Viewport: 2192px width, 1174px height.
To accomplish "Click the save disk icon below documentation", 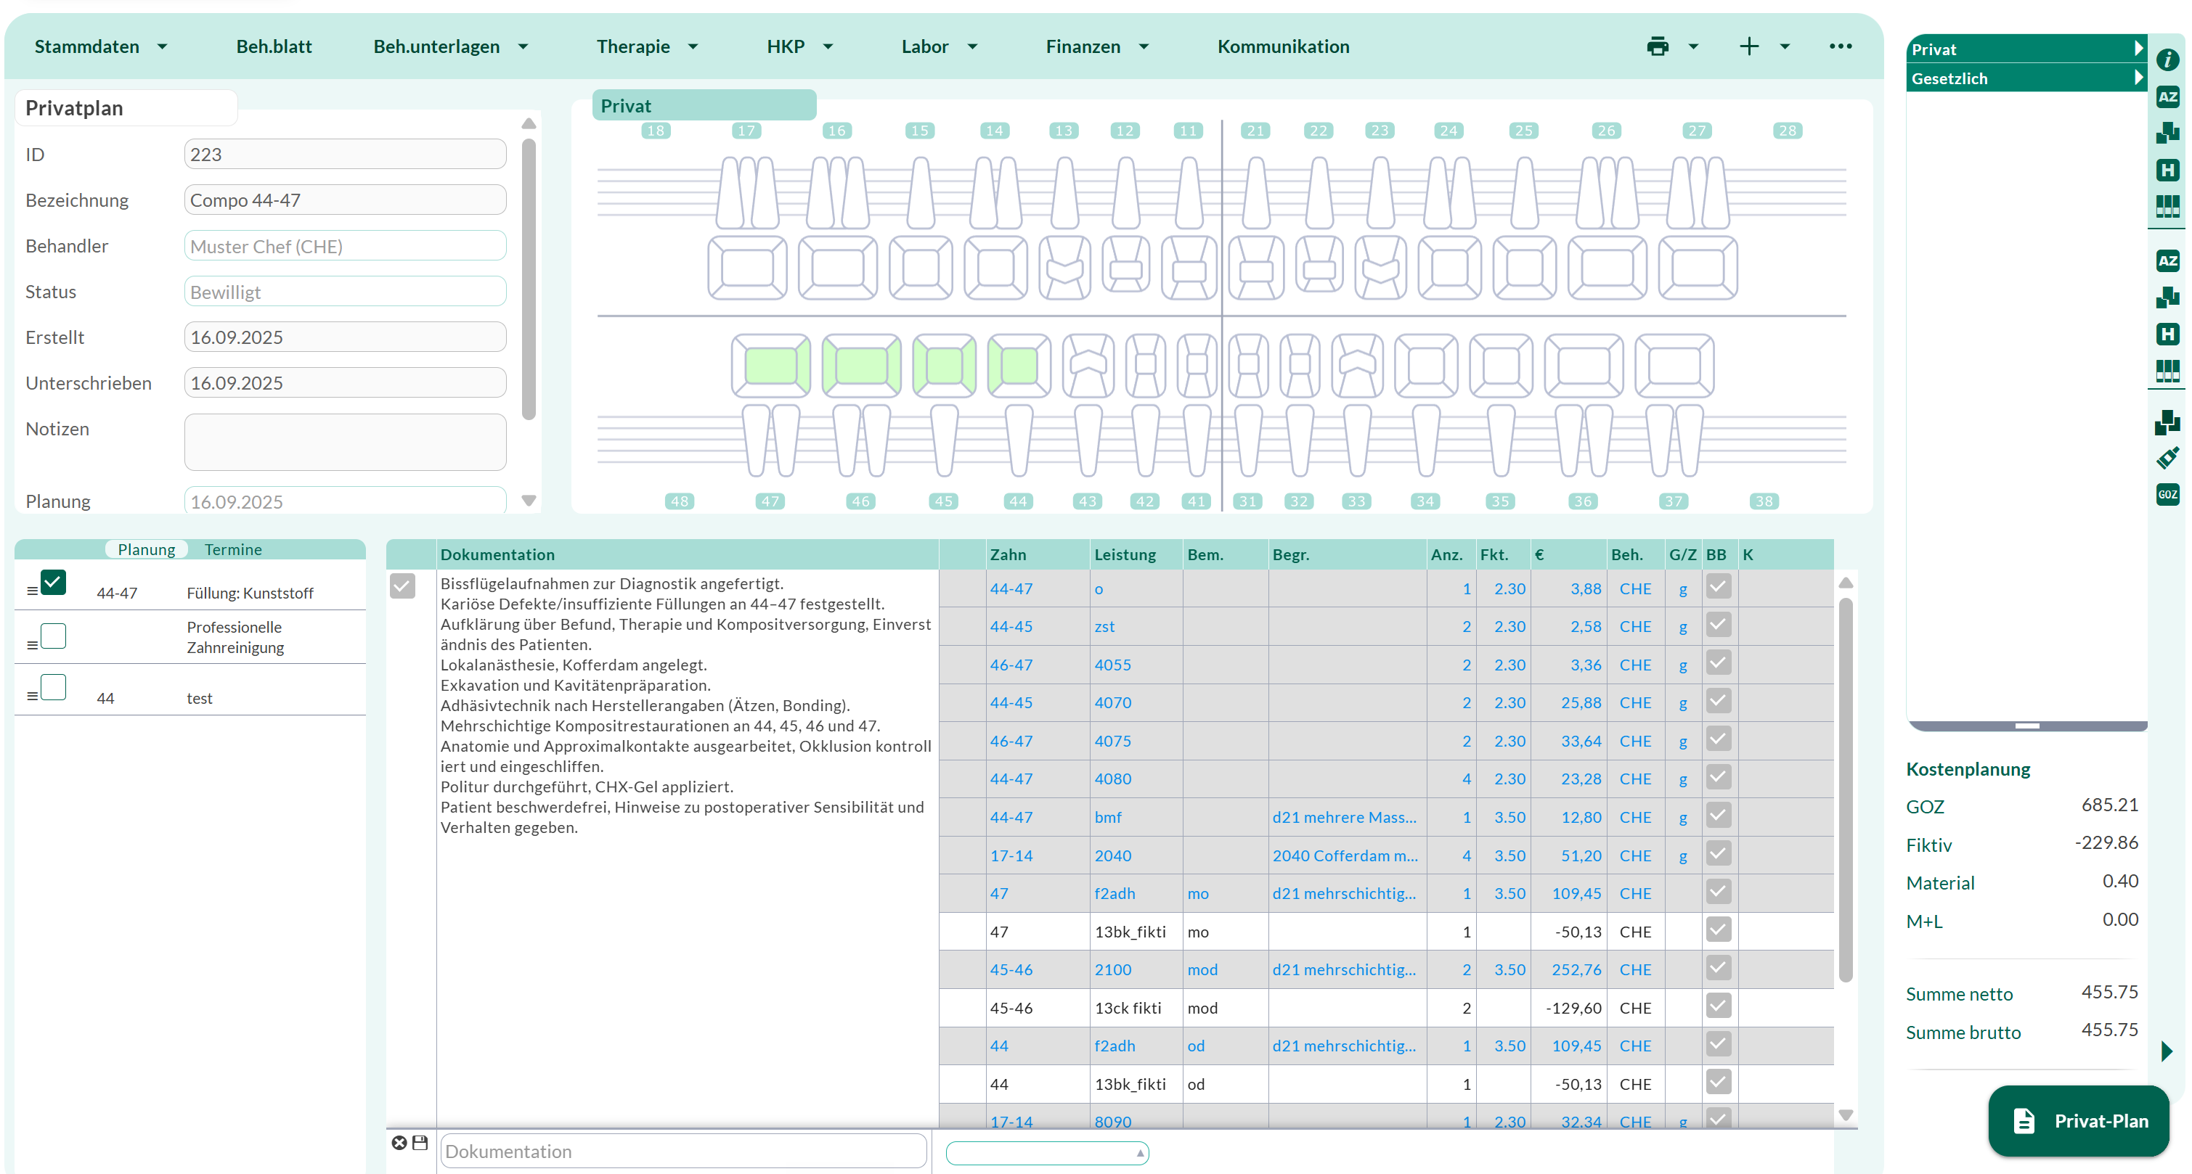I will tap(420, 1143).
